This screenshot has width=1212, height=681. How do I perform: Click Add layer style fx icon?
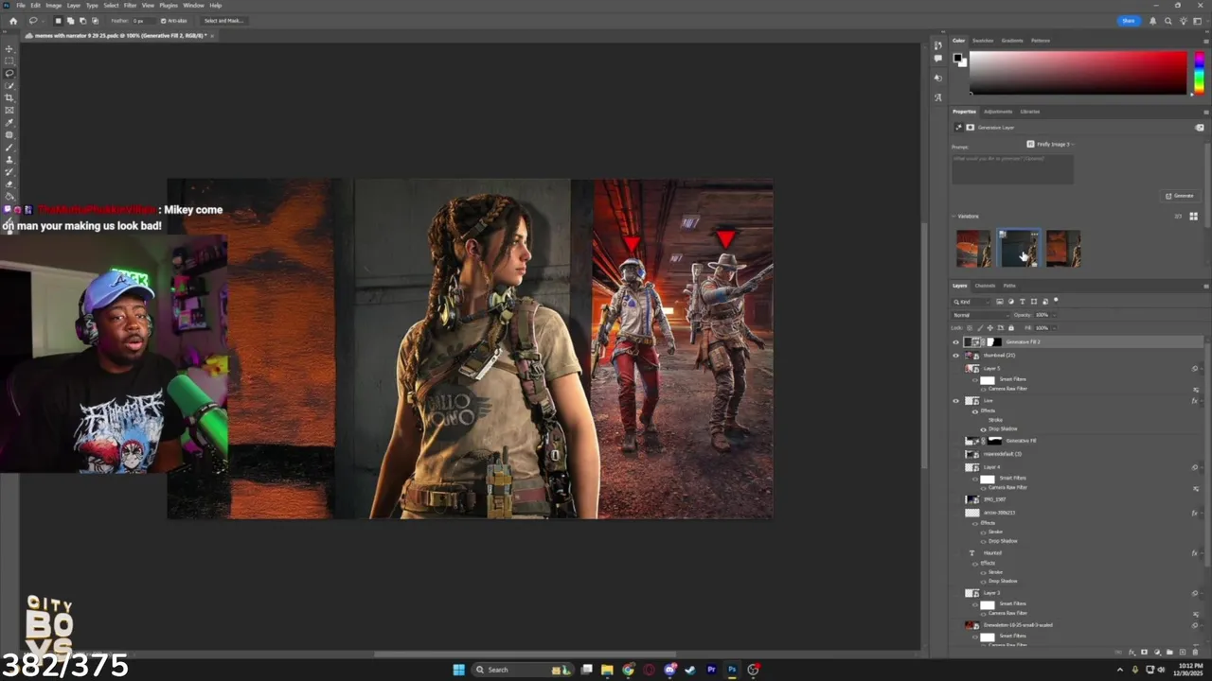click(1132, 652)
